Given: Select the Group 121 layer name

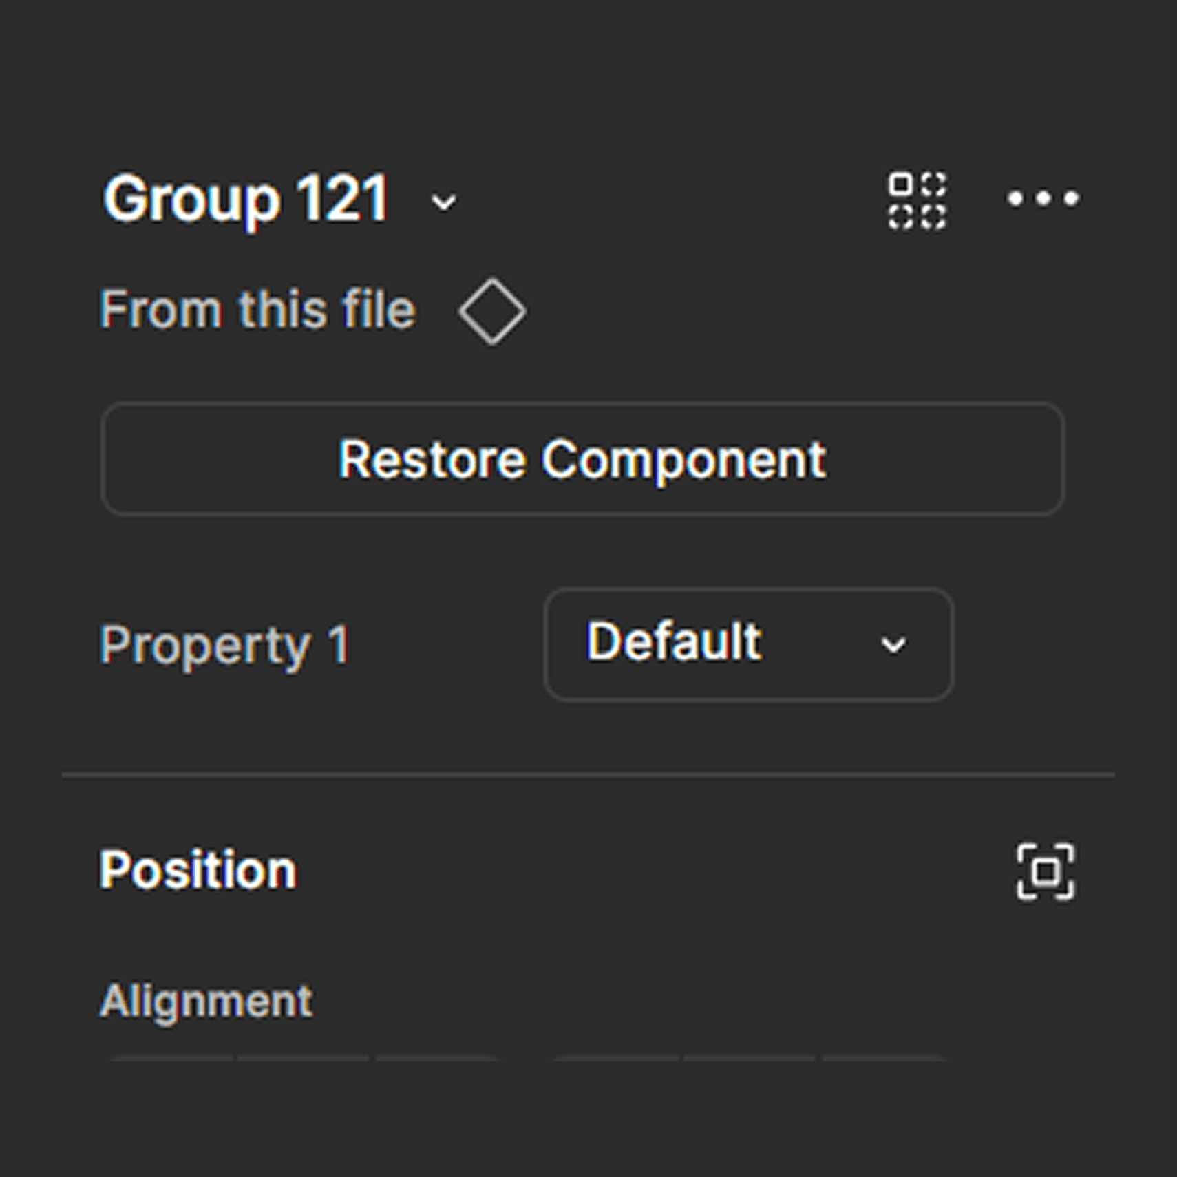Looking at the screenshot, I should (246, 200).
